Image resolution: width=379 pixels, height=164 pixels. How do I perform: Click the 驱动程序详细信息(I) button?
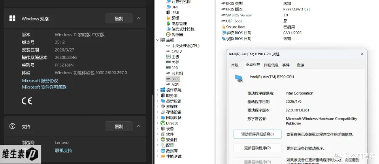point(258,134)
